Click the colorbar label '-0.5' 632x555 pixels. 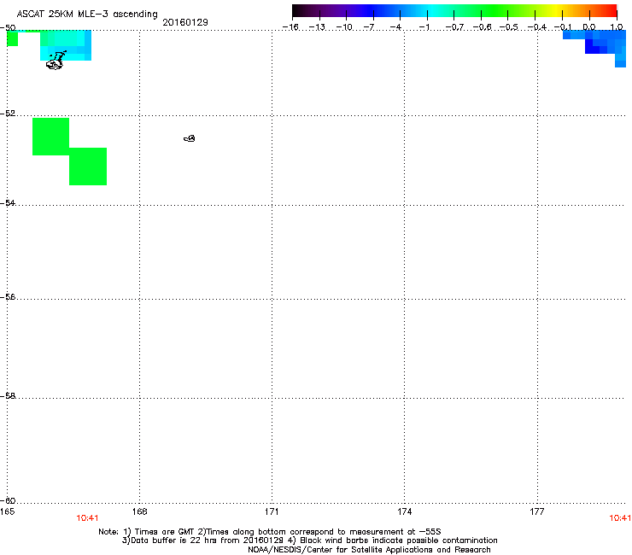pos(508,27)
